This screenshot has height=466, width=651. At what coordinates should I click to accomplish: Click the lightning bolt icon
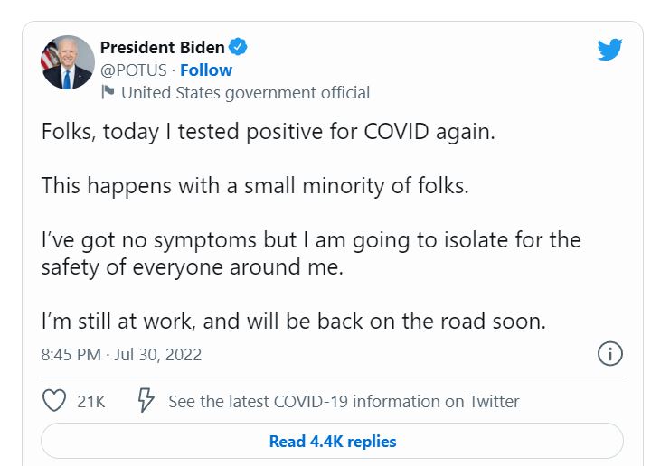[x=145, y=401]
